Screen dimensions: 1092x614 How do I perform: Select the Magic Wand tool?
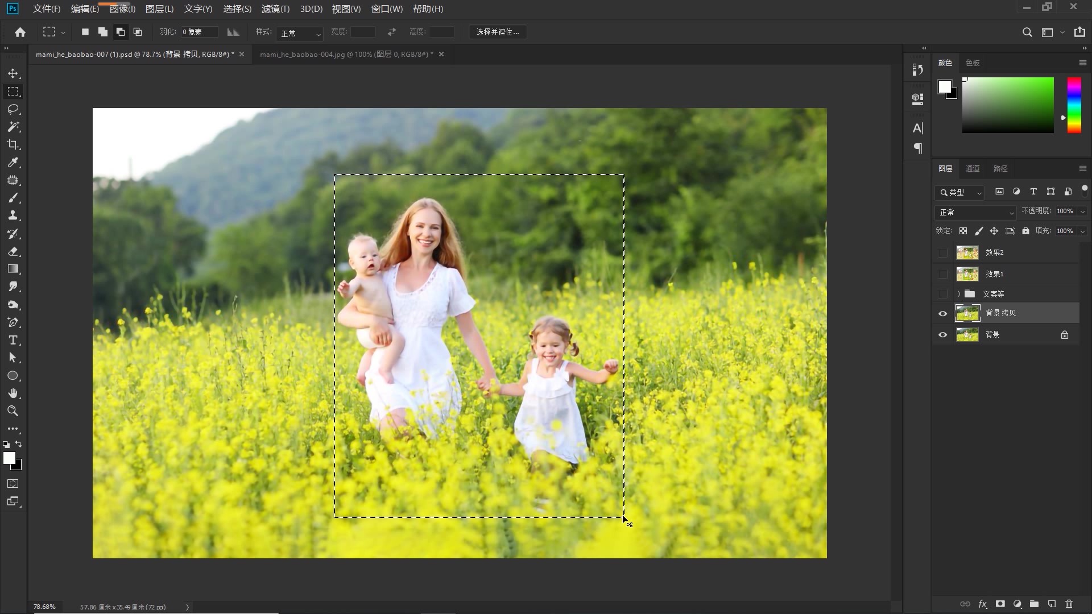point(13,127)
